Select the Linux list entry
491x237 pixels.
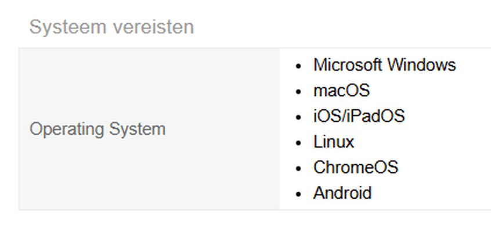pos(333,142)
